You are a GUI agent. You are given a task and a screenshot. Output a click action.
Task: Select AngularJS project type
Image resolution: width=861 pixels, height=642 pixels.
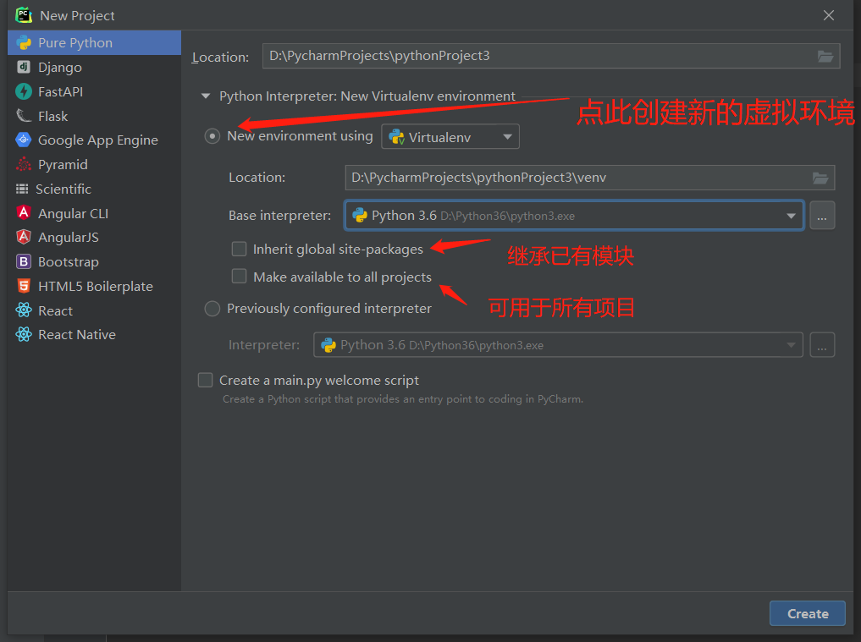(x=95, y=237)
